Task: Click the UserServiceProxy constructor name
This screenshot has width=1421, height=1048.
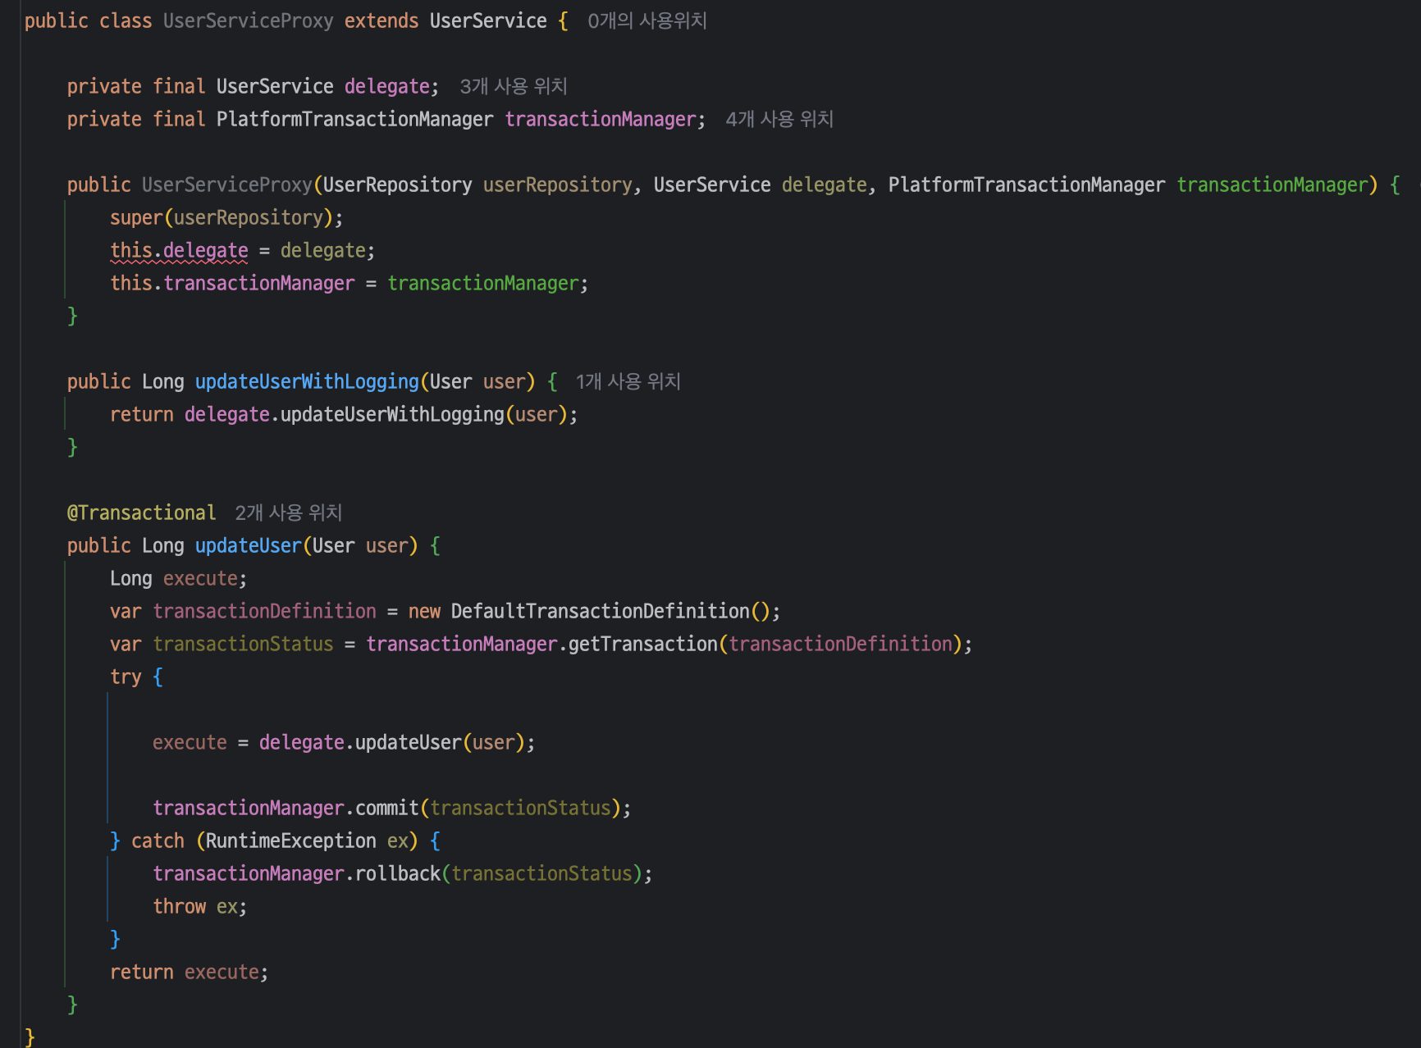Action: pyautogui.click(x=226, y=185)
